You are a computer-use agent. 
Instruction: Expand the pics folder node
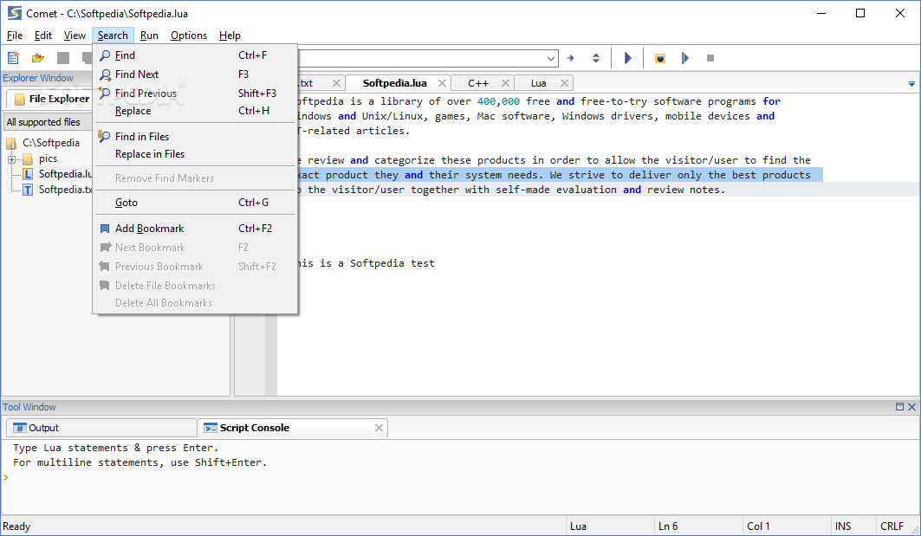coord(11,159)
